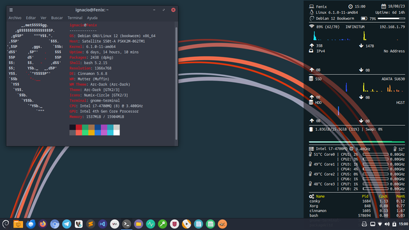Launch the orange play media player icon
The width and height of the screenshot is (409, 230).
tap(187, 224)
